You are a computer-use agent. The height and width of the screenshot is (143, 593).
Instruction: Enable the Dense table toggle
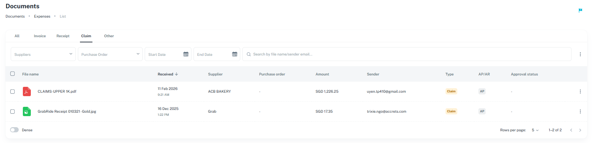14,130
